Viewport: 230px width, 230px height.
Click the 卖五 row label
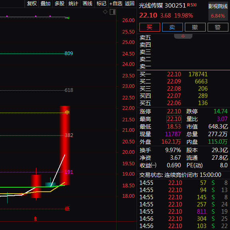coord(145,38)
